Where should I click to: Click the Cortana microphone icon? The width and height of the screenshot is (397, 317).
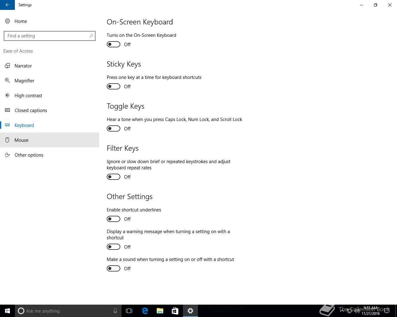click(115, 311)
